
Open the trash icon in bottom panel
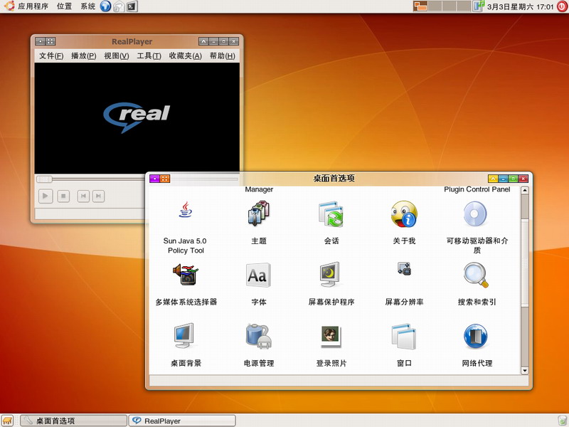pos(563,421)
